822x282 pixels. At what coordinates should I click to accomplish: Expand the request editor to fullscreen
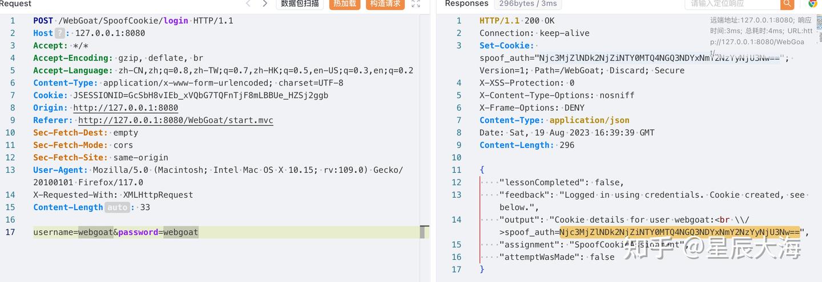(416, 3)
